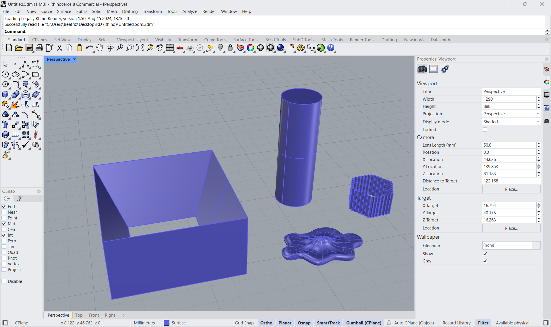Toggle Grid Snap in status bar
551x327 pixels.
(244, 323)
